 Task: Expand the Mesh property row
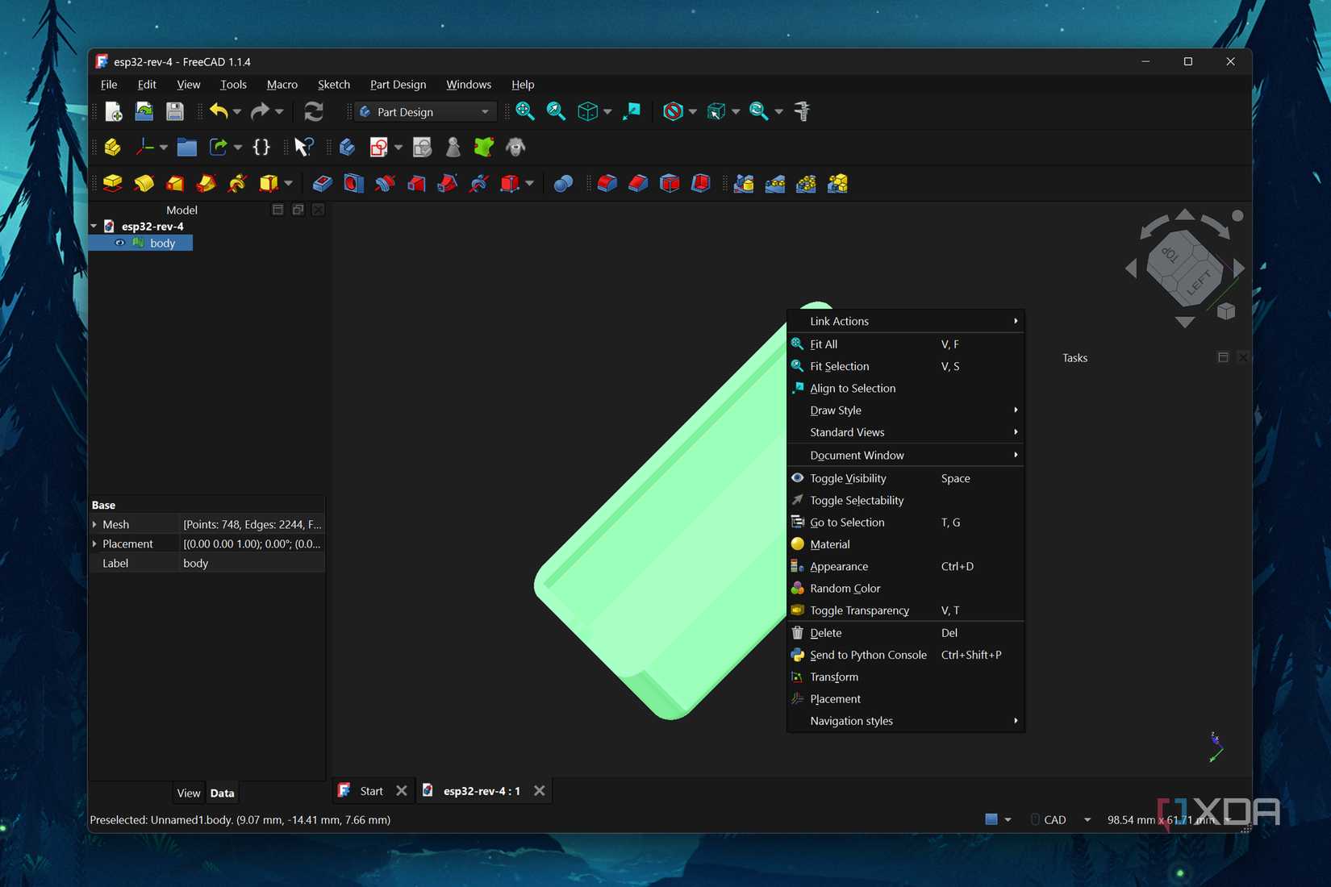(x=94, y=524)
